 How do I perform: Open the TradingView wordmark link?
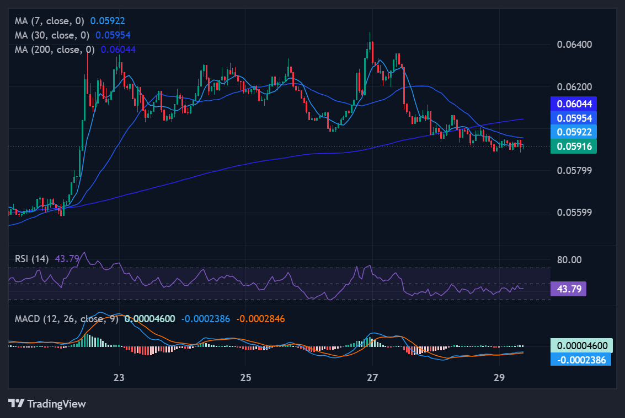pos(56,404)
